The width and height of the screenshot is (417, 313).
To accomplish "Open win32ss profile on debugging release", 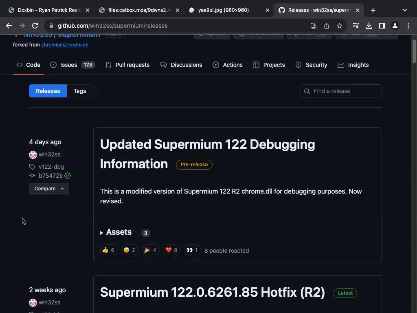I will [49, 154].
